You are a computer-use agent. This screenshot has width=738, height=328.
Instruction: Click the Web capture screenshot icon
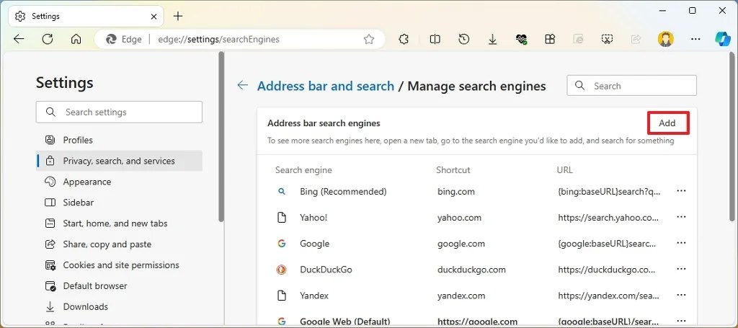(x=608, y=40)
